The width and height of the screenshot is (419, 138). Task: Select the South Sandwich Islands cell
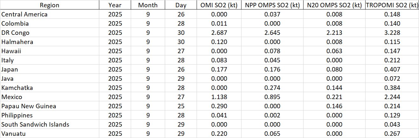[35, 124]
